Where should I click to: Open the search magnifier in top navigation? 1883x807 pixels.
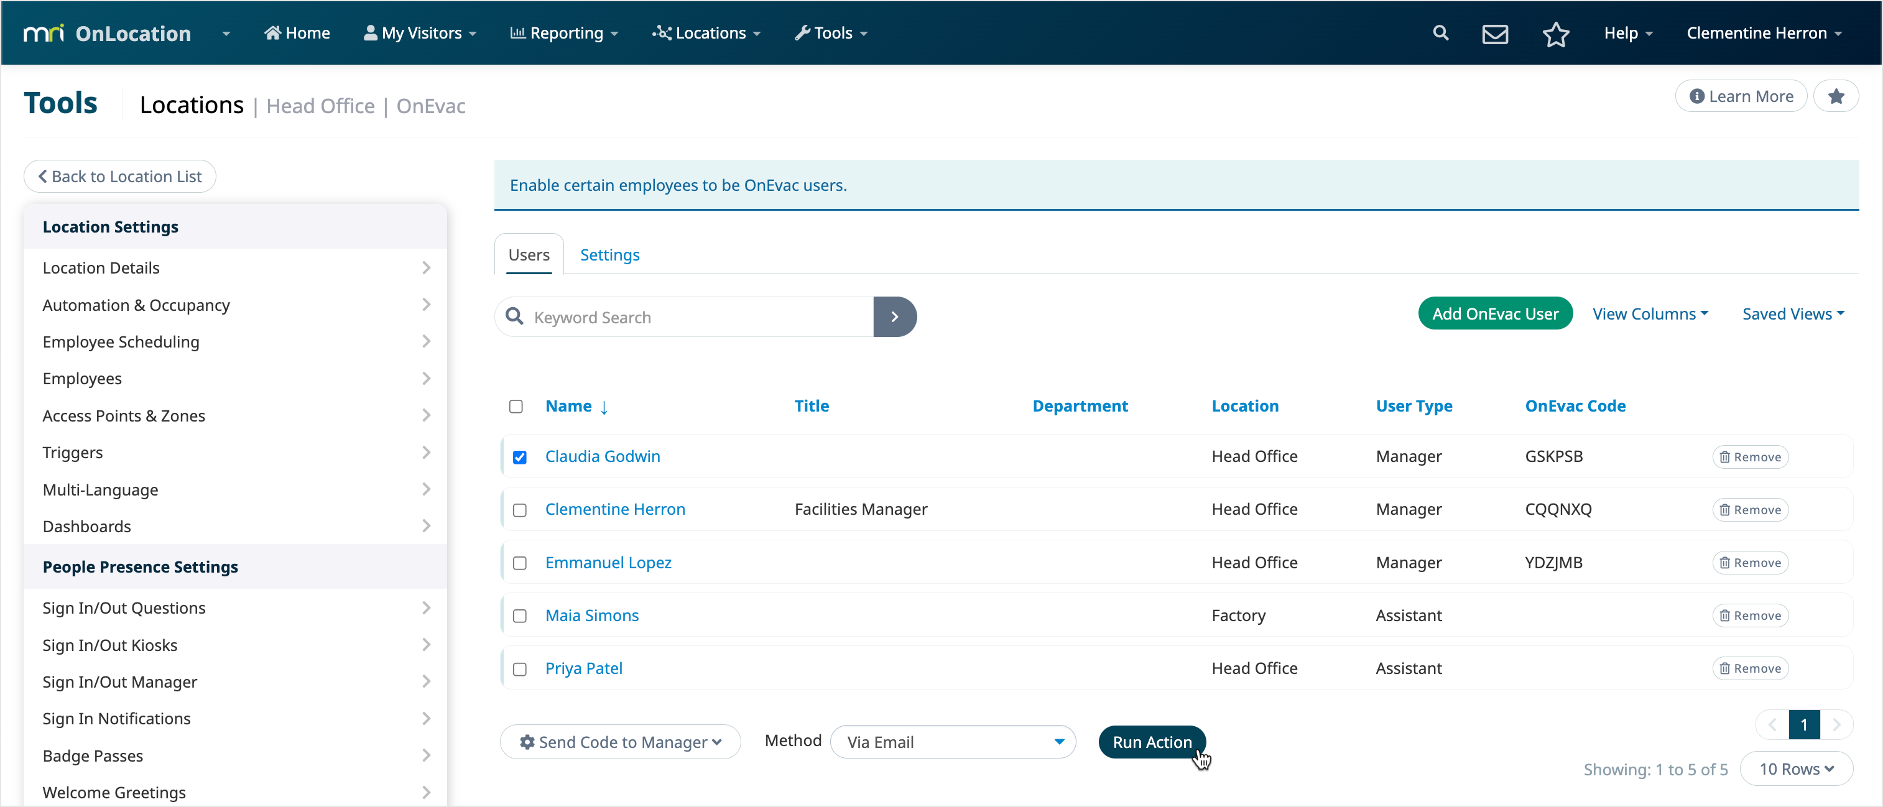pyautogui.click(x=1440, y=33)
